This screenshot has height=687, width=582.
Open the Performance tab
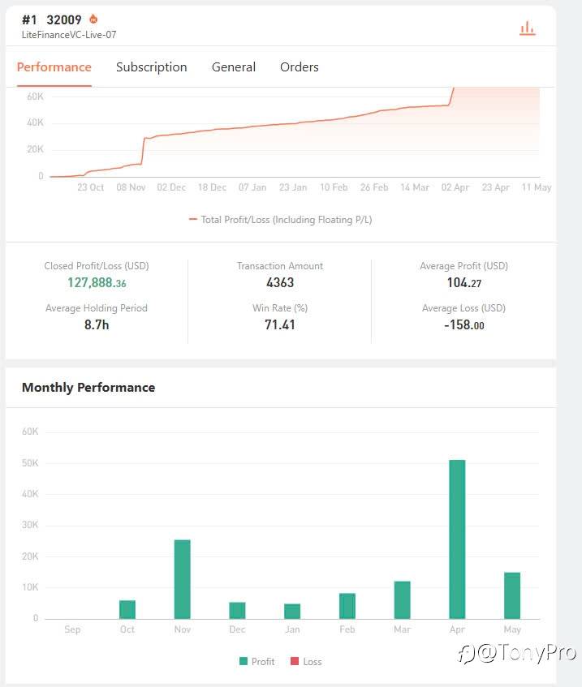coord(54,67)
